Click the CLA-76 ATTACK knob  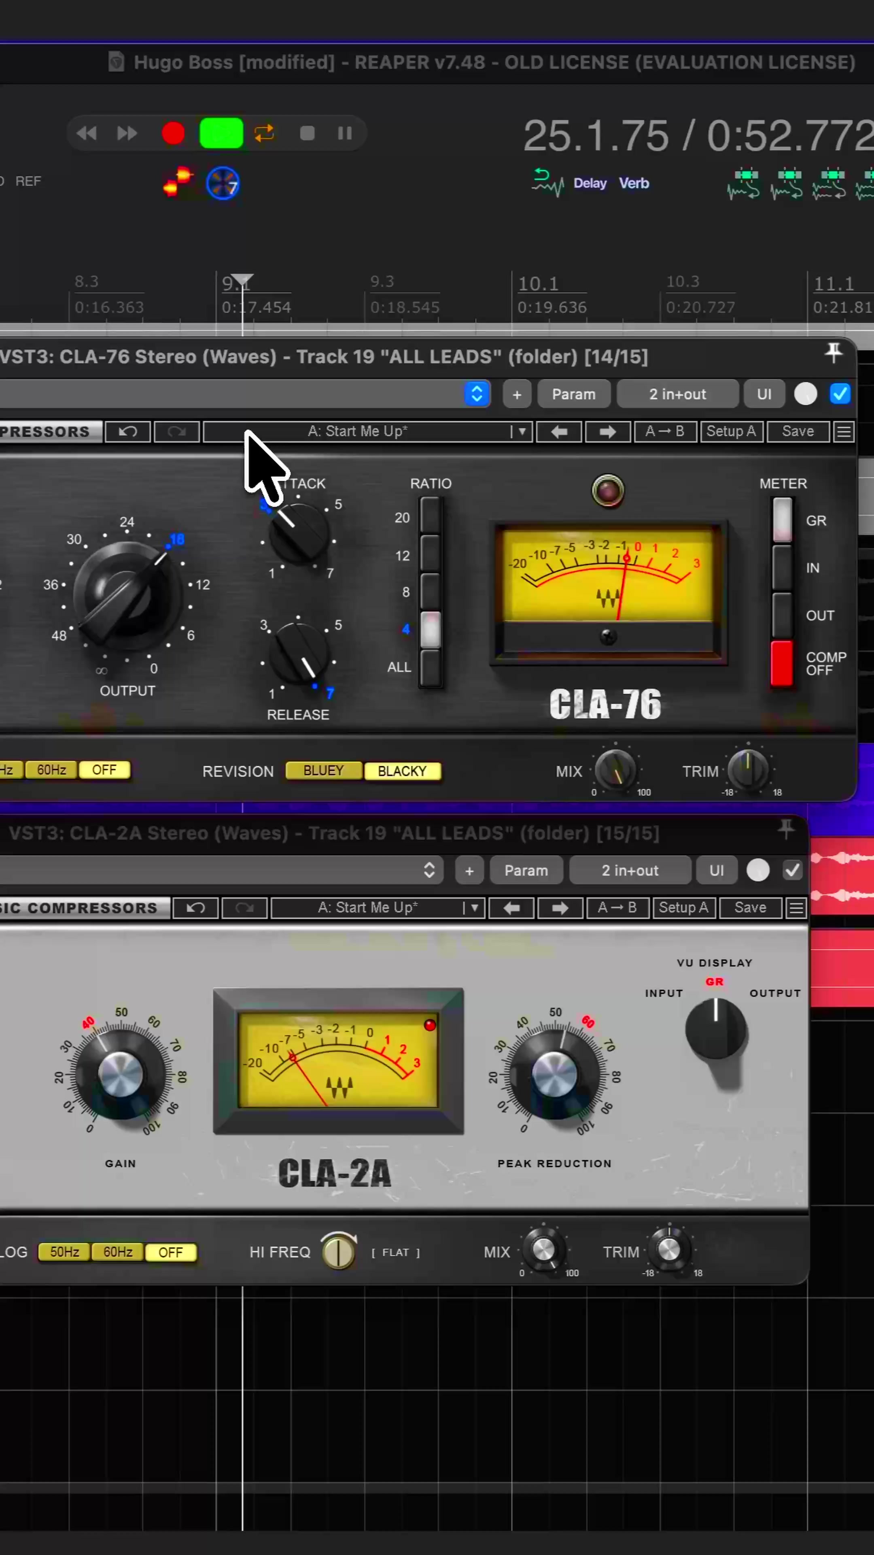(x=298, y=534)
